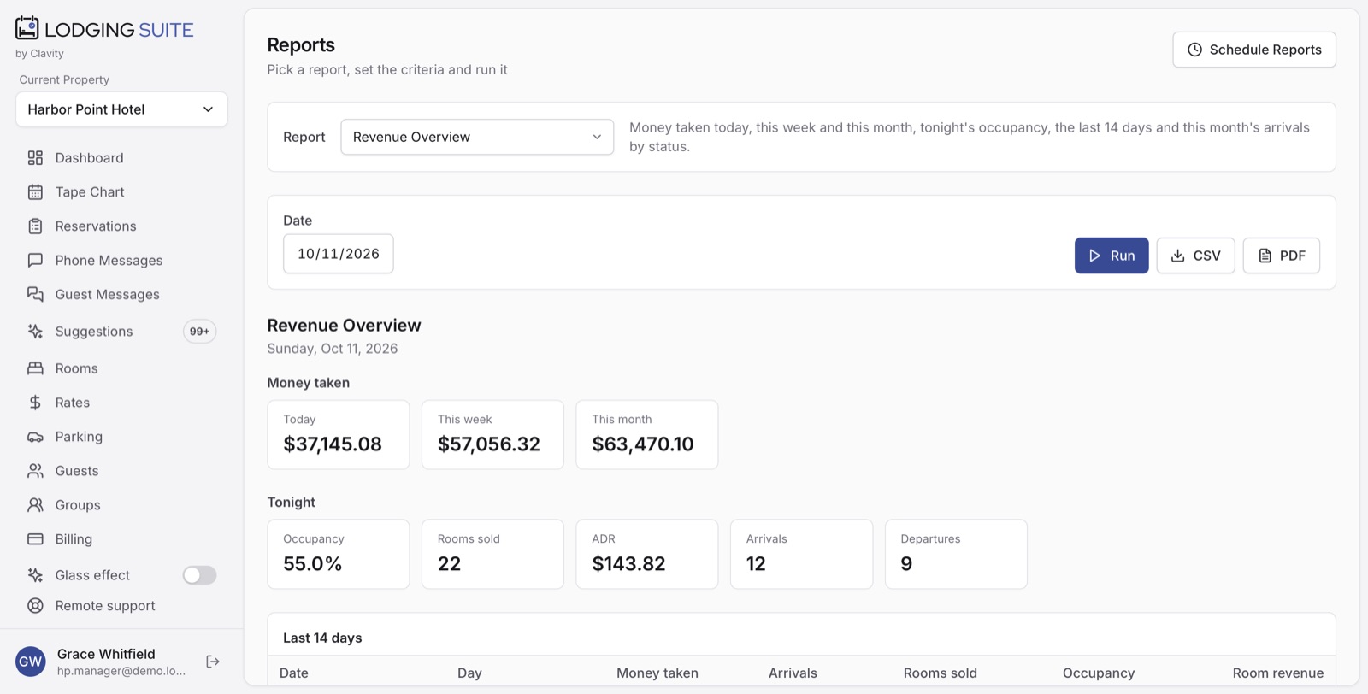1368x694 pixels.
Task: Run the report
Action: [x=1111, y=256]
